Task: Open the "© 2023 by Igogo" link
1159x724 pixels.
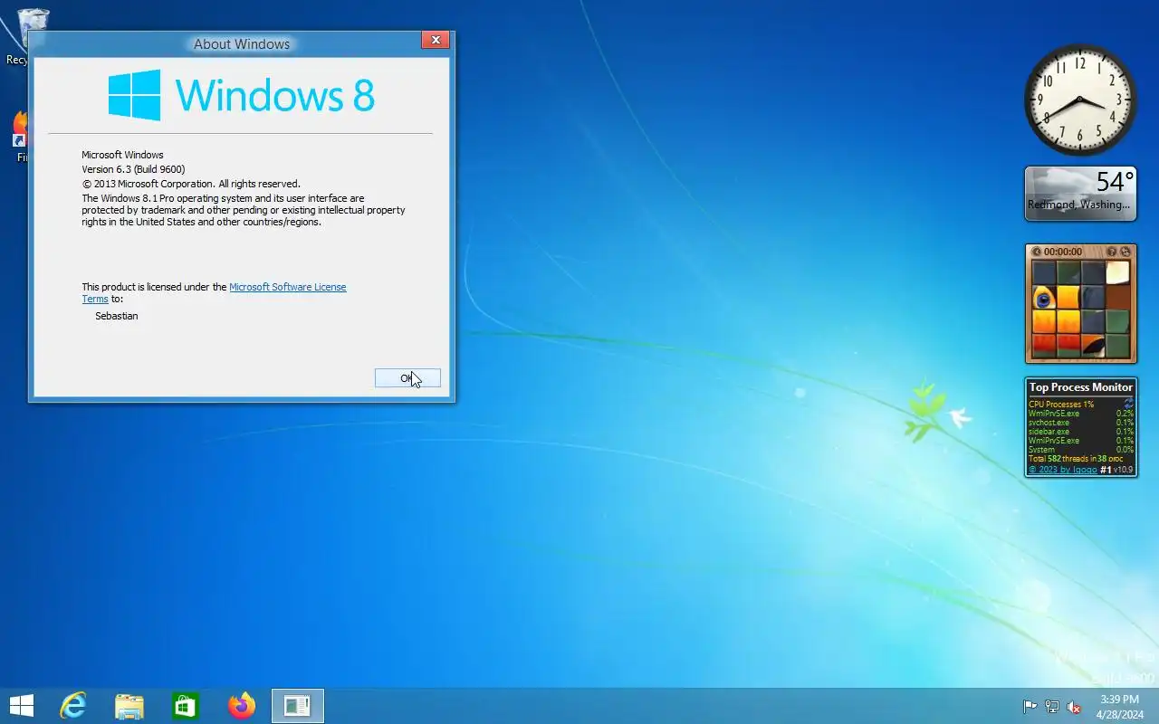Action: click(1062, 470)
